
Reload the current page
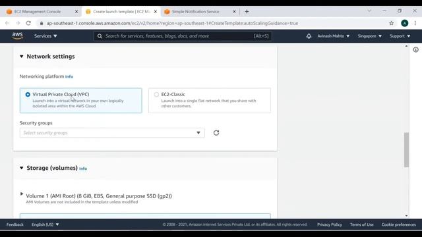click(x=28, y=23)
